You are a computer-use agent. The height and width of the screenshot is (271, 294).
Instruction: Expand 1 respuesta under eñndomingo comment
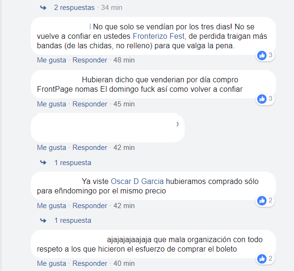point(73,220)
